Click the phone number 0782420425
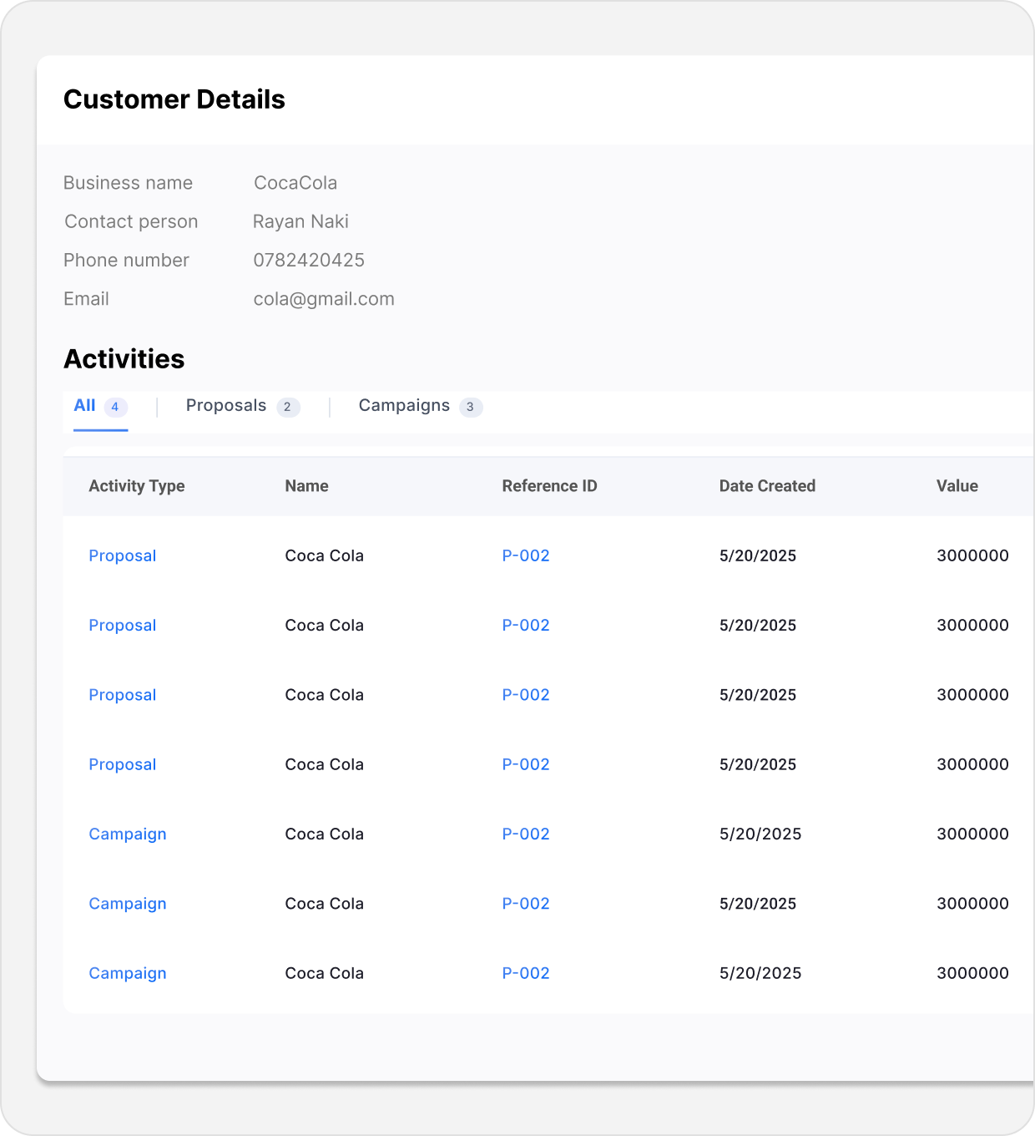Viewport: 1035px width, 1136px height. [309, 261]
